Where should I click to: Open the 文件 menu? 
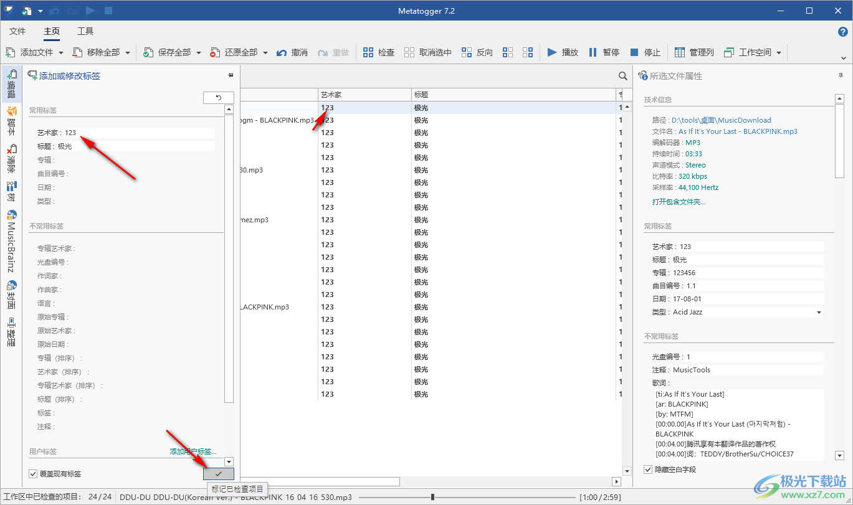(17, 31)
